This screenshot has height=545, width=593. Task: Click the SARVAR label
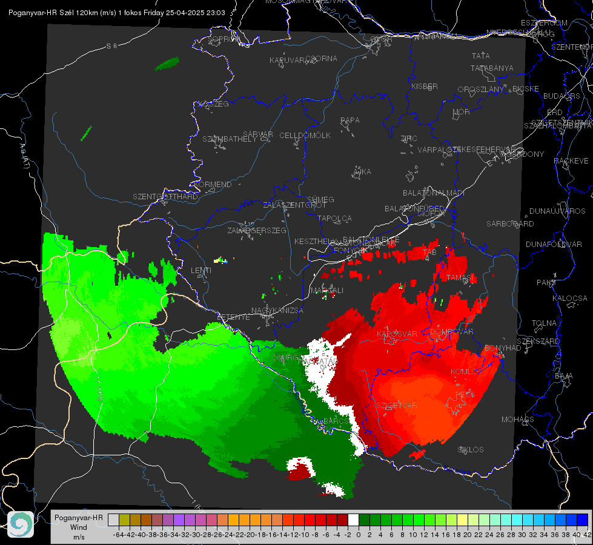pos(258,134)
